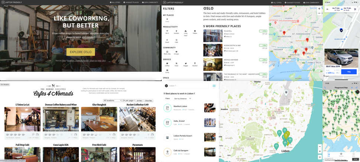Click the Domus Coffee Bakery and Wine photo
The height and width of the screenshot is (162, 360).
point(61,119)
